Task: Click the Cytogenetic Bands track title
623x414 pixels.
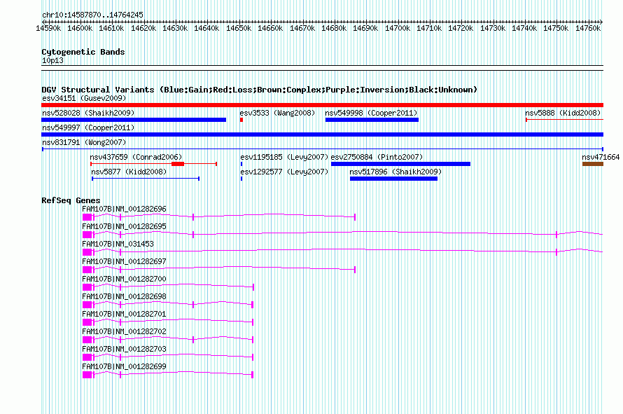Action: pyautogui.click(x=83, y=52)
